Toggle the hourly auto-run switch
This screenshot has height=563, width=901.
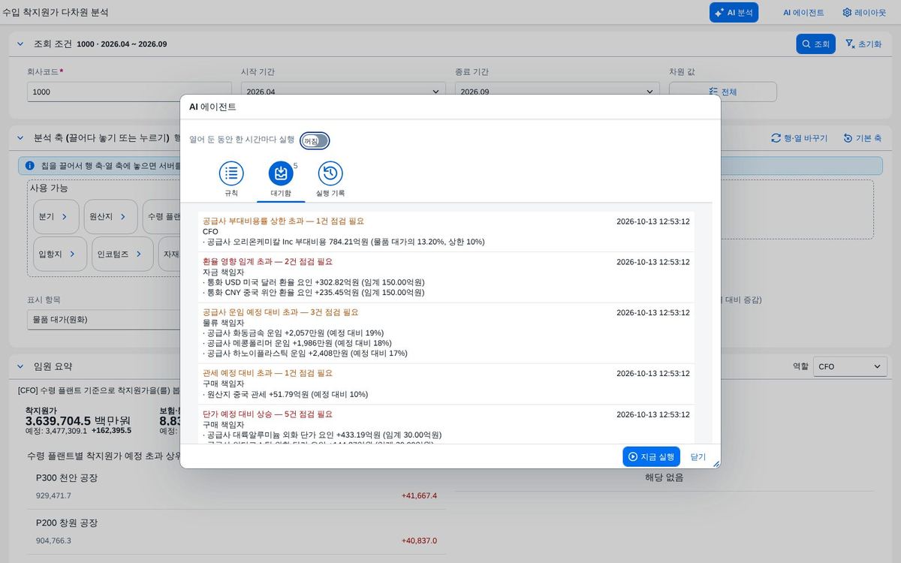pos(315,140)
